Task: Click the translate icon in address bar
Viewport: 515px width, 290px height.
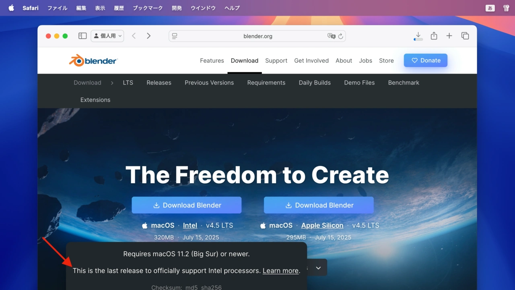Action: (332, 36)
